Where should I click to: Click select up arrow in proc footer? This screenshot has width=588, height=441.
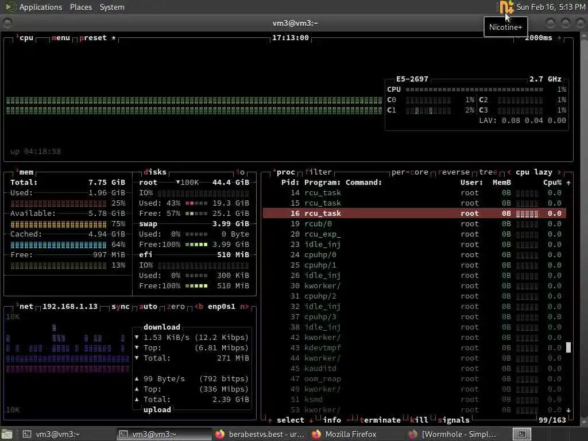[x=270, y=420]
